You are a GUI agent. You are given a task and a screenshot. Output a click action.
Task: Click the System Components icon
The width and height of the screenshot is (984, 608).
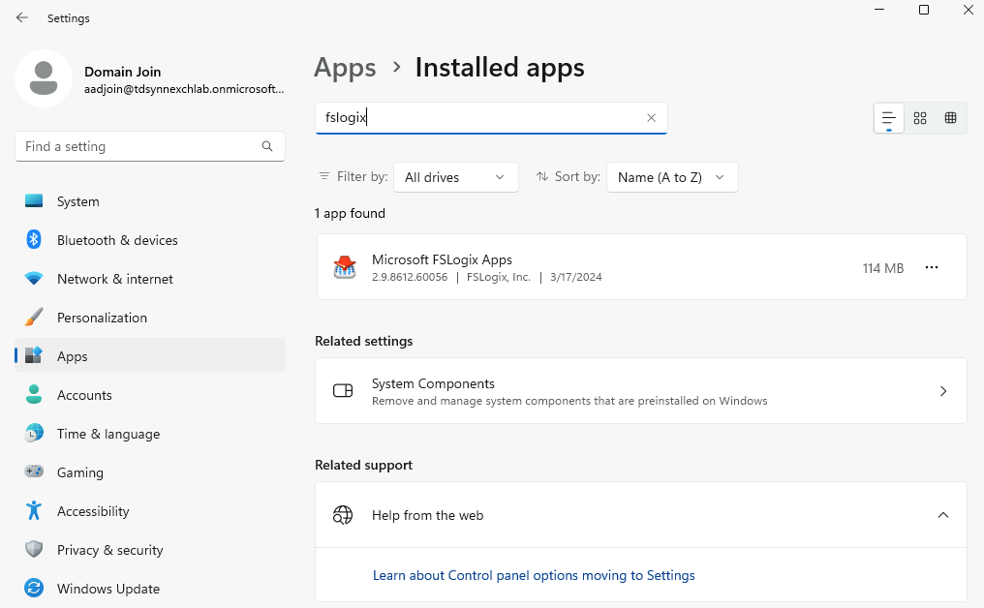pyautogui.click(x=343, y=391)
